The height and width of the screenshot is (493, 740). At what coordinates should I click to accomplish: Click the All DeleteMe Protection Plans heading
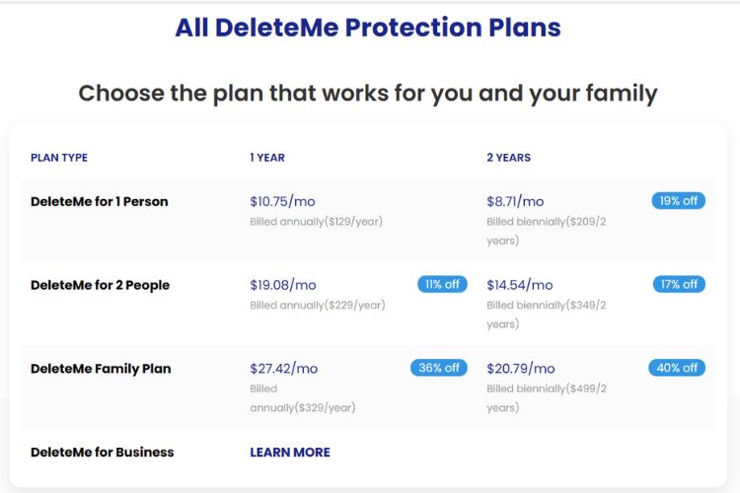(368, 28)
